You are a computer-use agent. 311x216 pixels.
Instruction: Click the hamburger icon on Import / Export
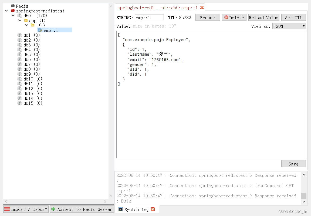pos(7,209)
